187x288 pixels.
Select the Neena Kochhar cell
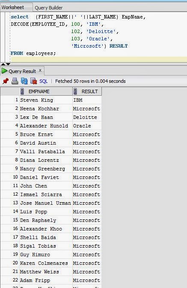[x=46, y=109]
